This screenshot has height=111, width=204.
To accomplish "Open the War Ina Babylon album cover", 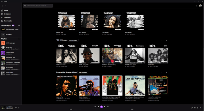I will (x=135, y=86).
